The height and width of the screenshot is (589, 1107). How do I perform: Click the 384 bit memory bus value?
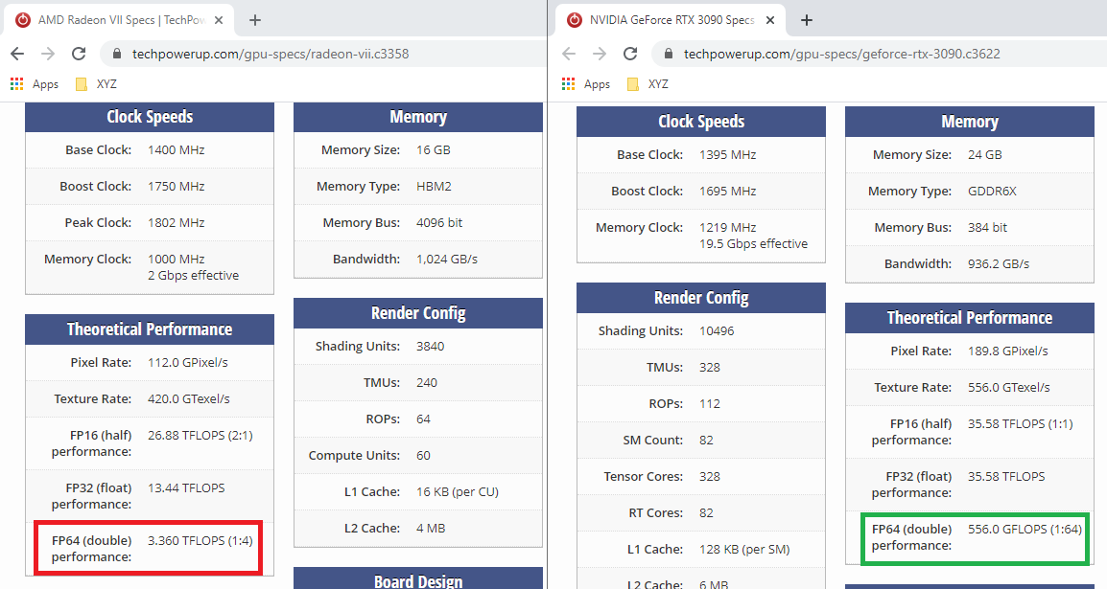point(988,228)
